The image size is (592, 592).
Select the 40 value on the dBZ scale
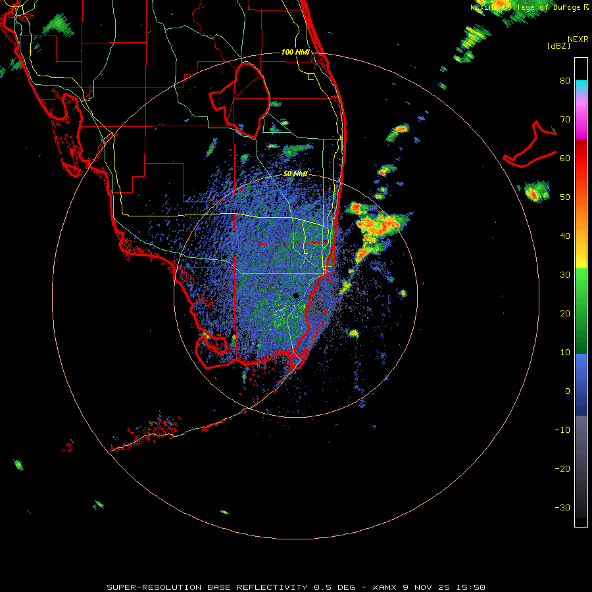click(565, 236)
